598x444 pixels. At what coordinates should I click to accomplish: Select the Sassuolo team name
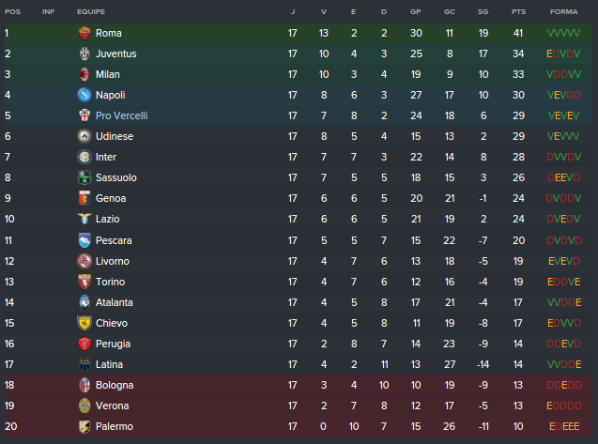coord(116,177)
